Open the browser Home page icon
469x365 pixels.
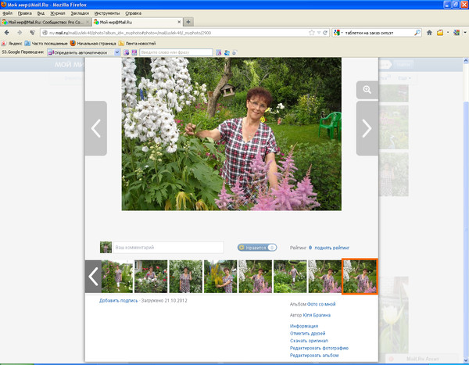pos(429,33)
